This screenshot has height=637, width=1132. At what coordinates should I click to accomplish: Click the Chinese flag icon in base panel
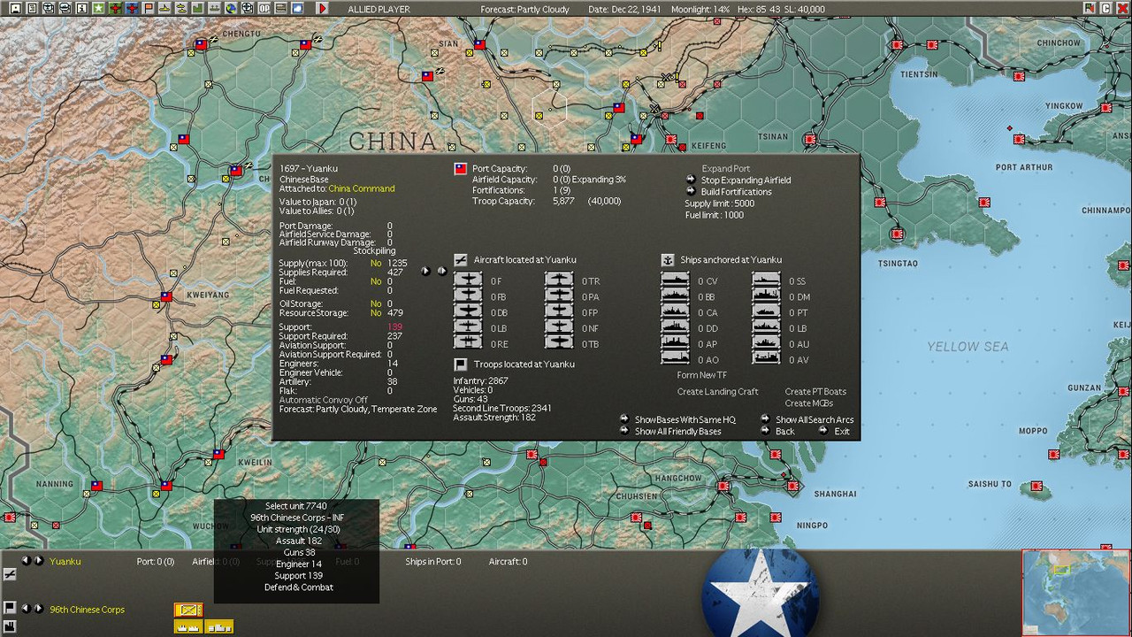coord(460,168)
